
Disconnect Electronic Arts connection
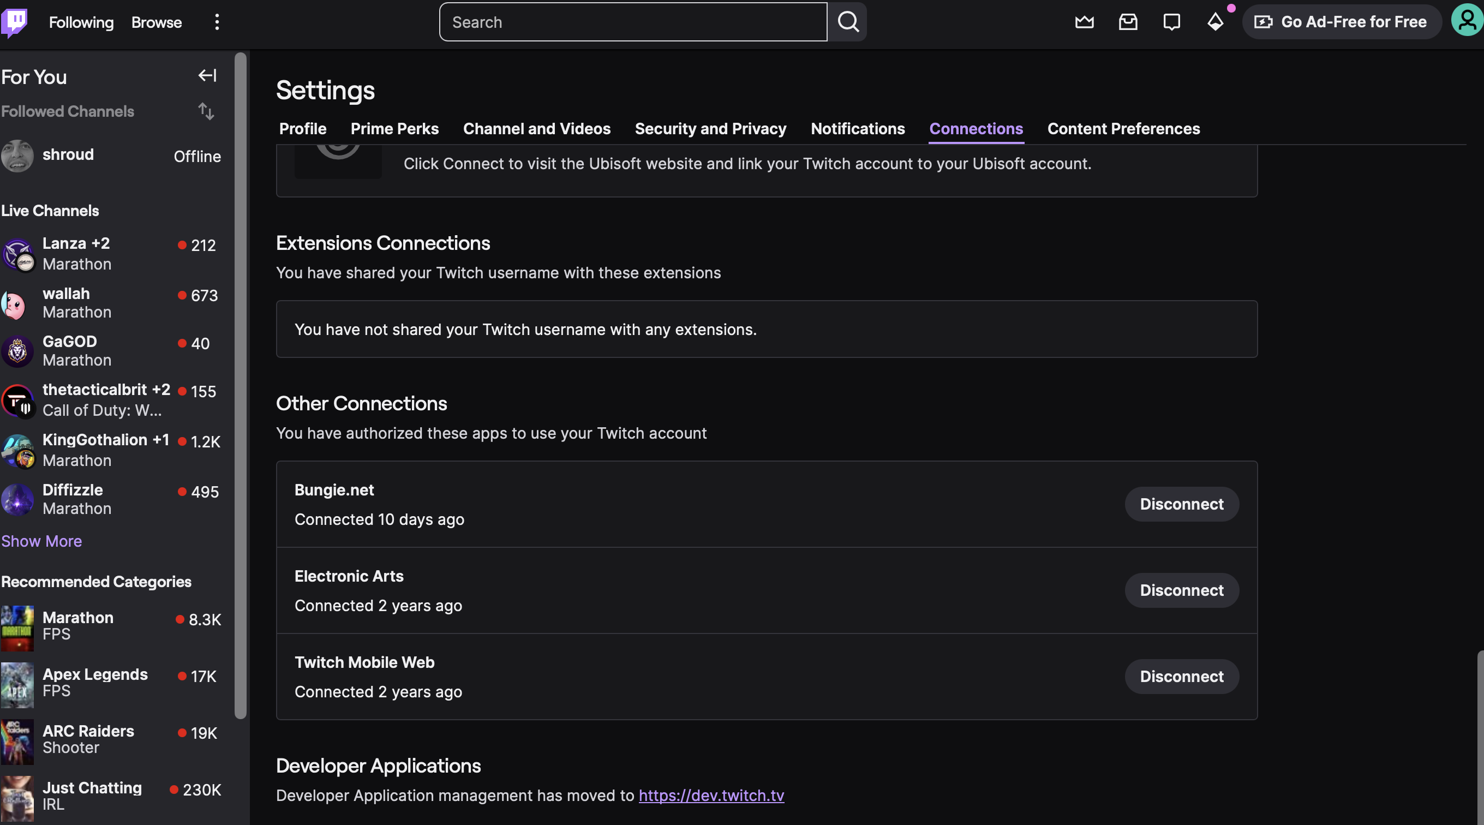tap(1181, 590)
